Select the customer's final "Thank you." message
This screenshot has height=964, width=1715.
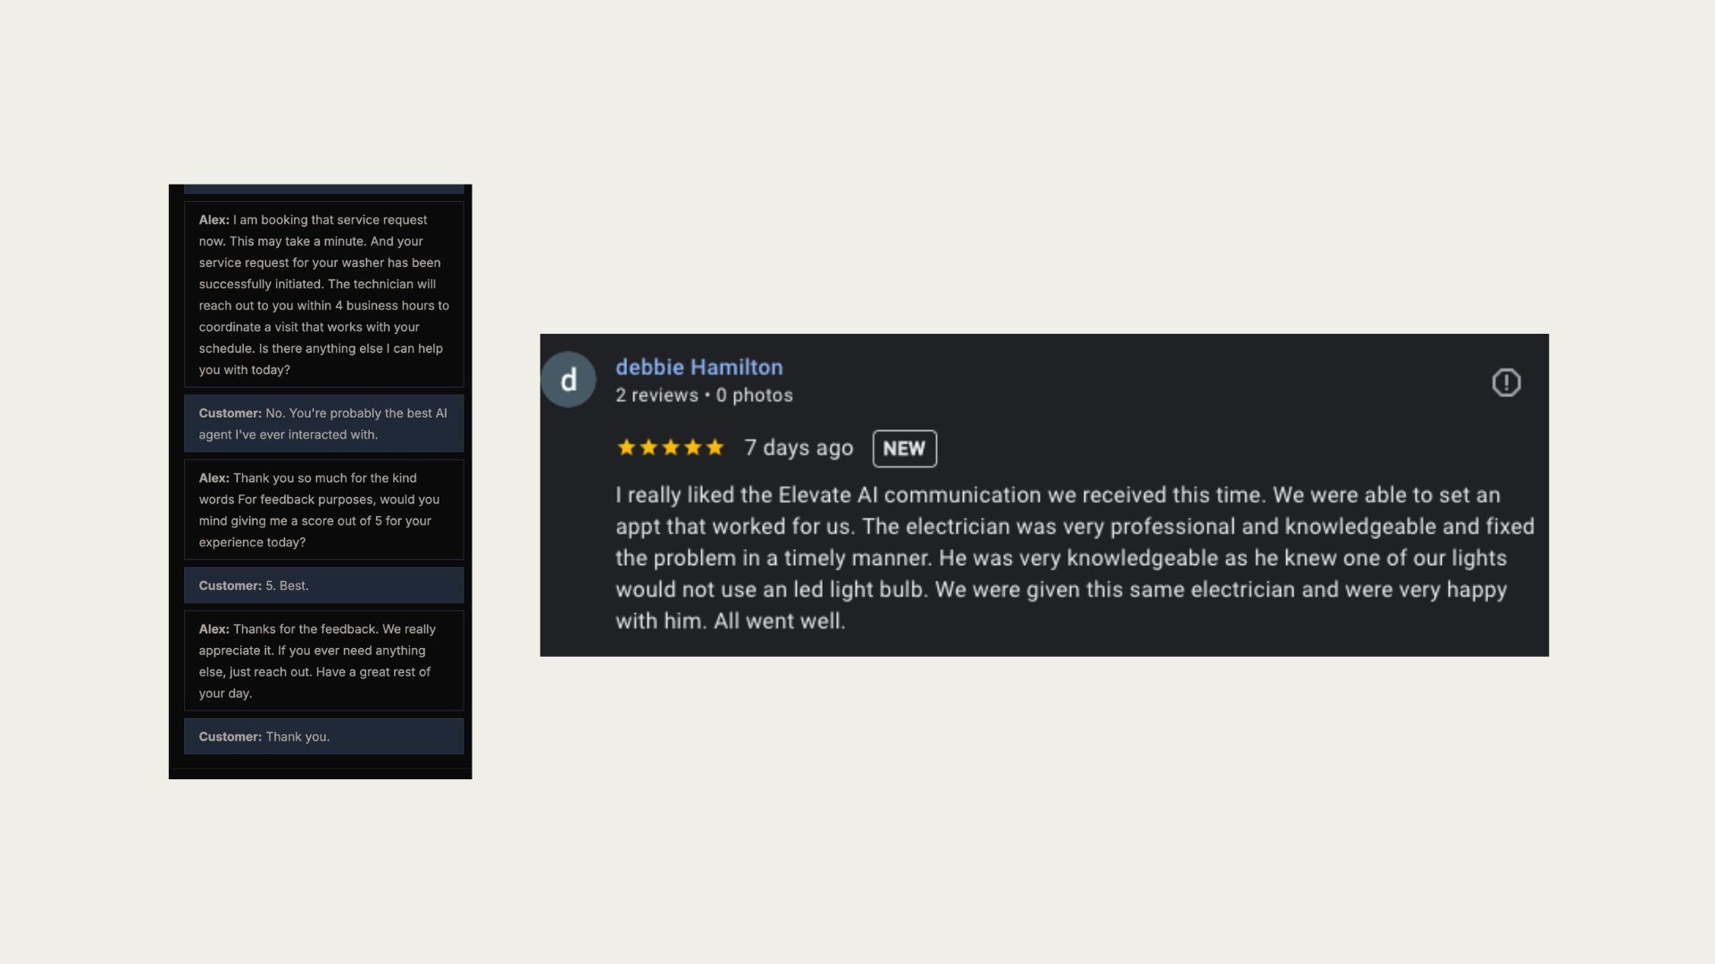323,736
